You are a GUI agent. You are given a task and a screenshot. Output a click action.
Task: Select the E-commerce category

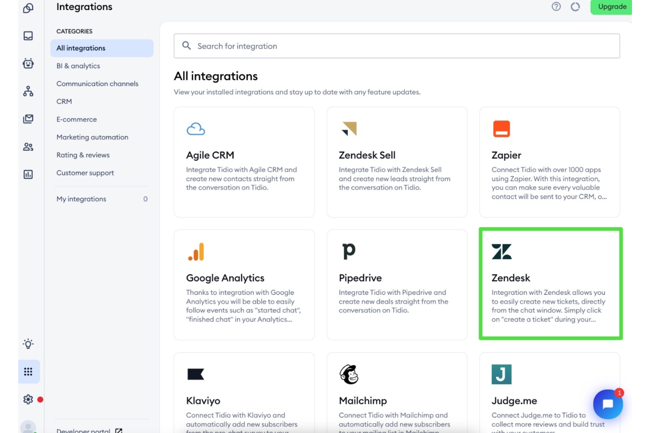[76, 119]
